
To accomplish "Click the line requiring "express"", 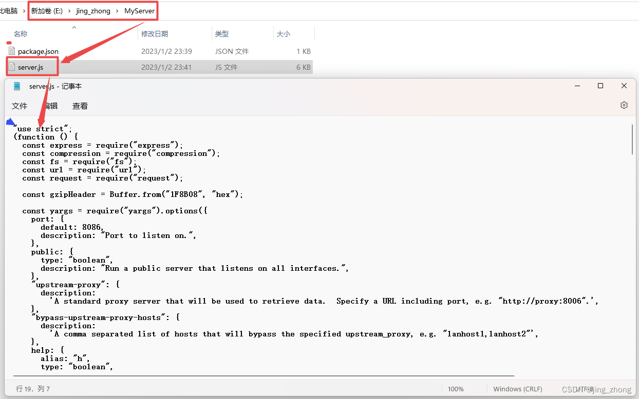I will (x=103, y=145).
